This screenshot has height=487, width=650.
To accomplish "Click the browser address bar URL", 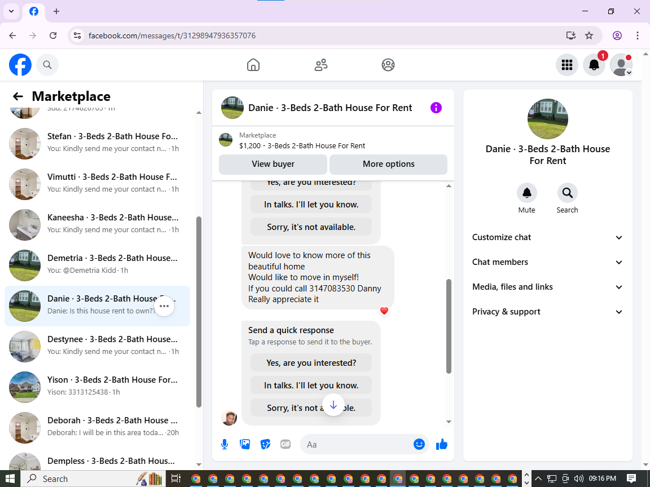I will (x=172, y=36).
